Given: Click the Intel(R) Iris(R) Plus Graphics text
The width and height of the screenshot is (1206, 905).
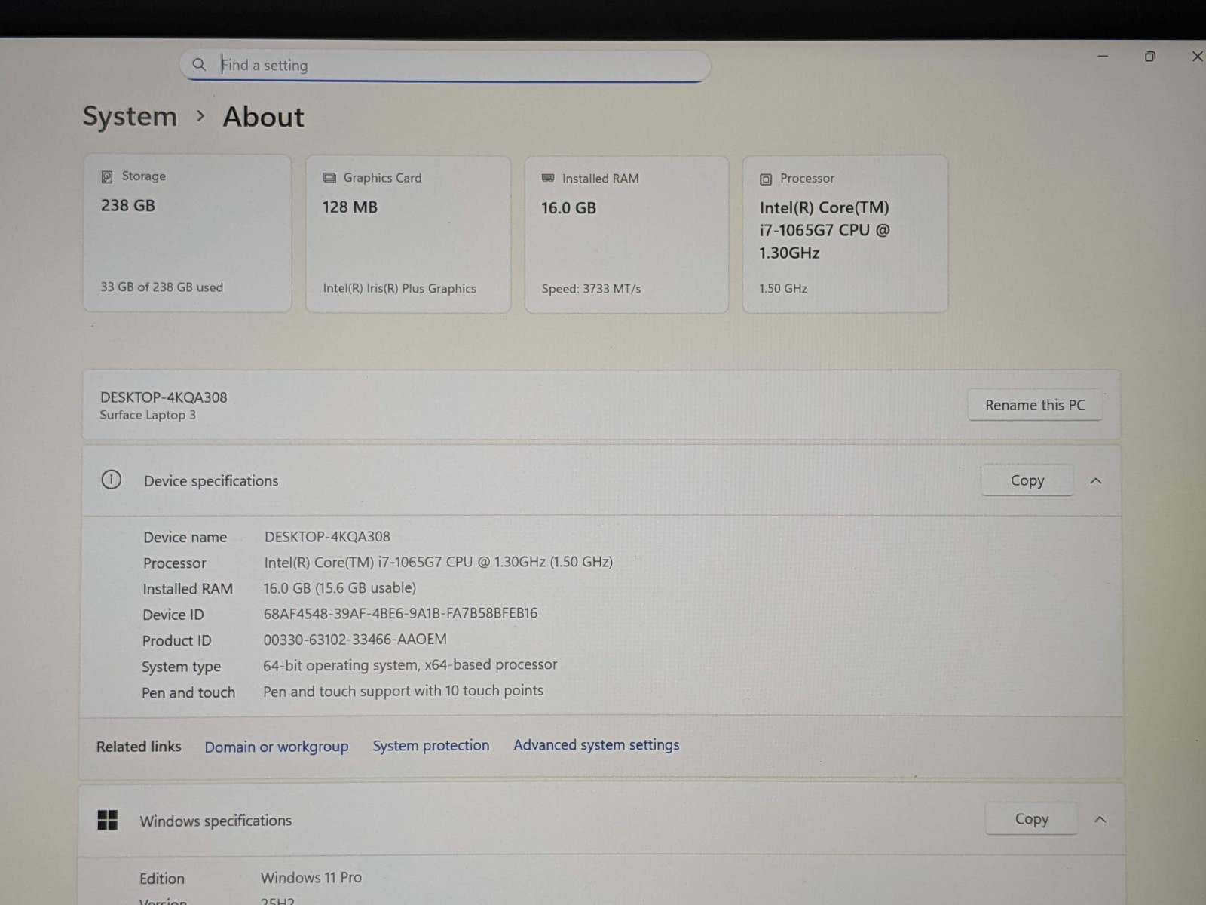Looking at the screenshot, I should pyautogui.click(x=399, y=288).
